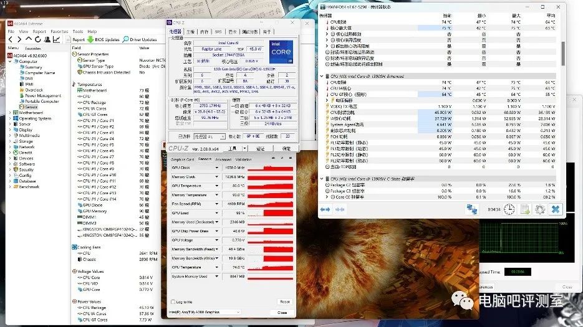The height and width of the screenshot is (327, 583).
Task: Open the Fan Speed (RPM) sensor dropdown
Action: tap(217, 204)
